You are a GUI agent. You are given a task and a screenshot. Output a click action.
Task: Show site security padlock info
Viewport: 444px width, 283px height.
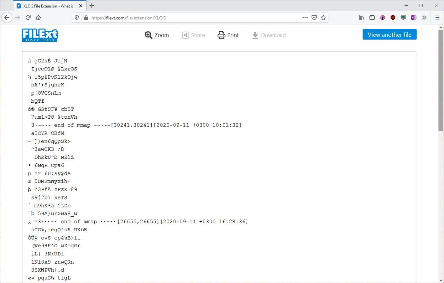click(86, 18)
